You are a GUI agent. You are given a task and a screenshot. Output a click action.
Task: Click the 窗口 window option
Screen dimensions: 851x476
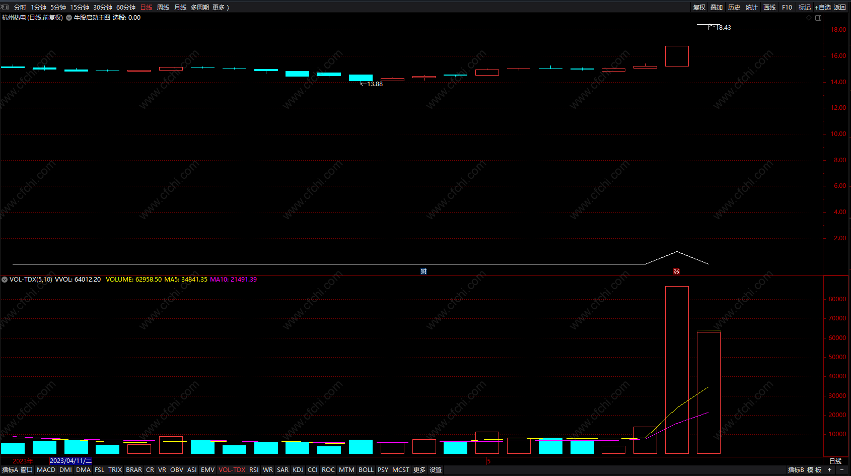(x=27, y=470)
